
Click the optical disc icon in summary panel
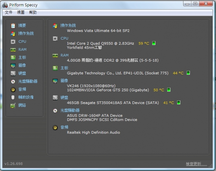(55, 111)
